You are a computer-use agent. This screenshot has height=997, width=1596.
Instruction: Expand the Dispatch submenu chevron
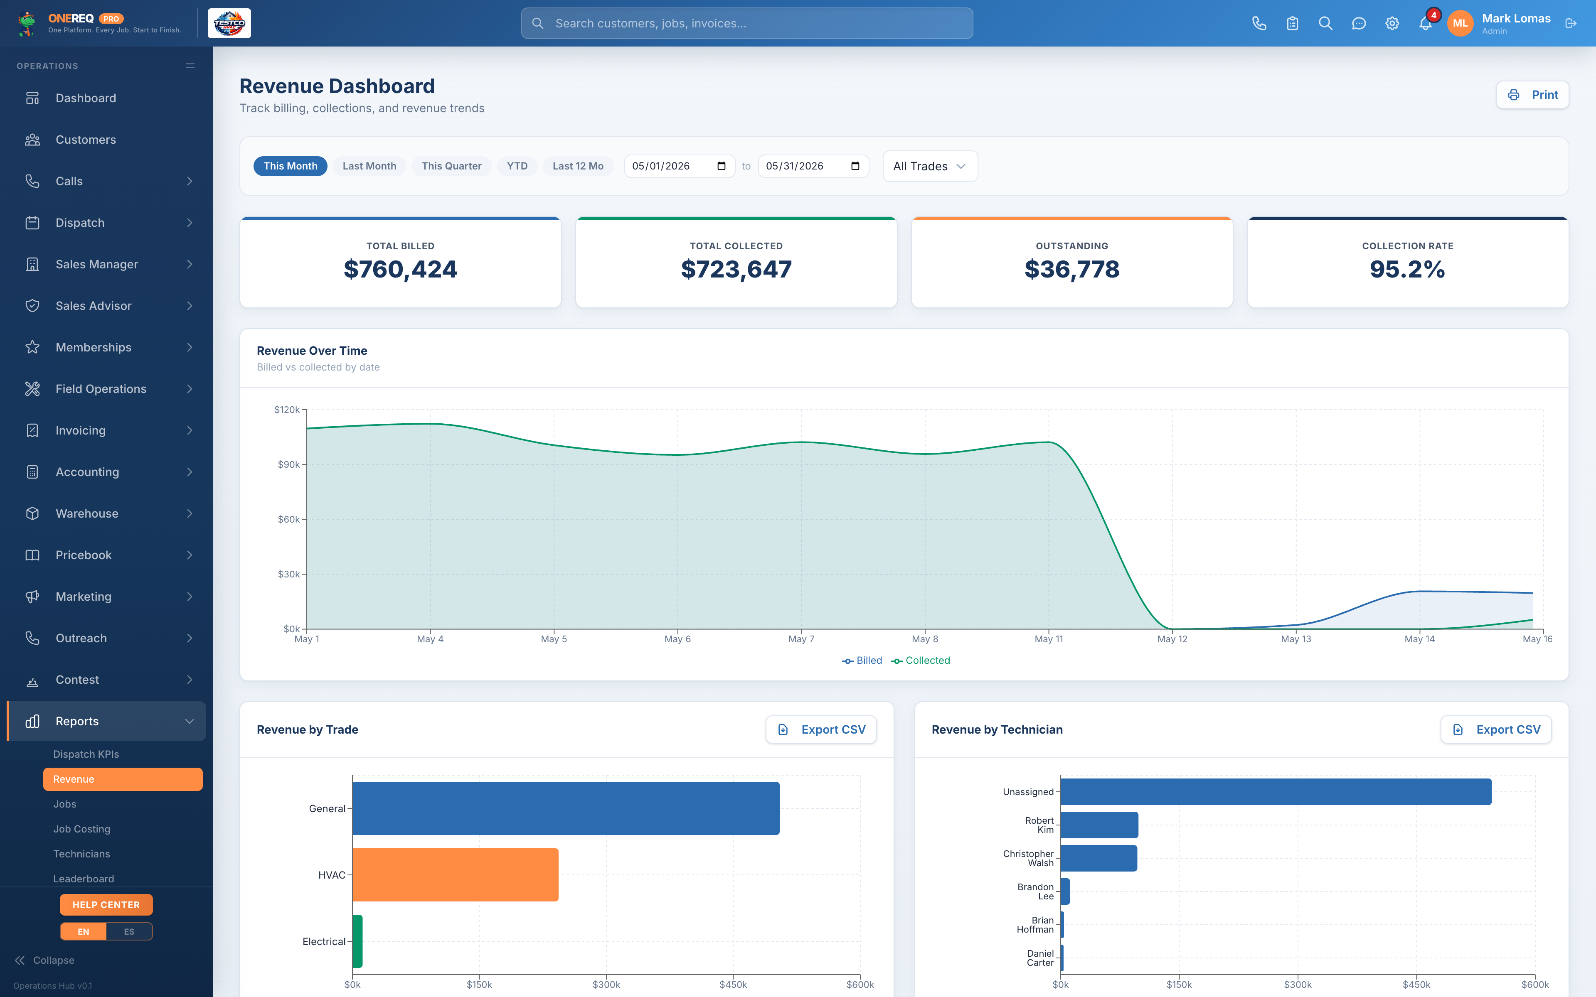click(x=190, y=223)
